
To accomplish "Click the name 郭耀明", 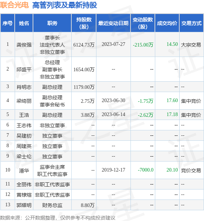I will coord(24,205).
